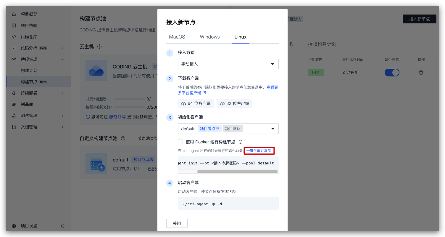Click 接入新节点 button at top right
The height and width of the screenshot is (237, 445).
(x=420, y=19)
